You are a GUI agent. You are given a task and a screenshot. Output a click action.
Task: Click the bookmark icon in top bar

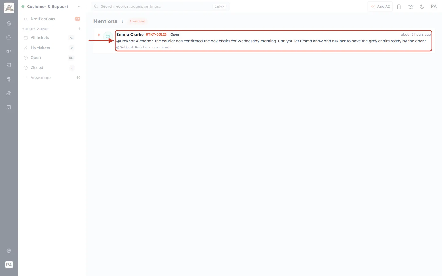(x=399, y=6)
